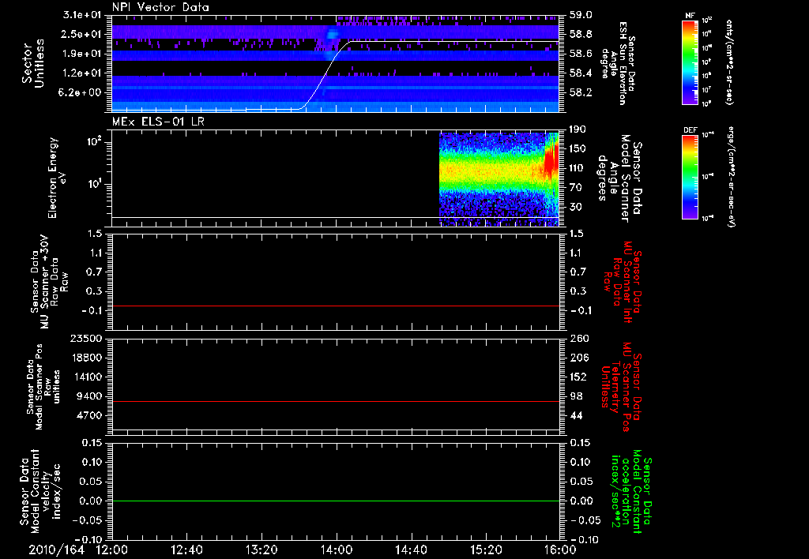
Task: Click the red line in Scanner Pos panel
Action: coord(336,401)
